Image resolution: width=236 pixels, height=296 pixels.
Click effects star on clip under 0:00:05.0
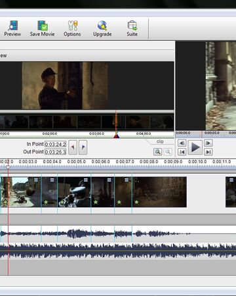(62, 202)
